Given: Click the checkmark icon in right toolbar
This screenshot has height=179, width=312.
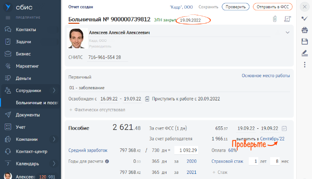Looking at the screenshot, I should (305, 19).
